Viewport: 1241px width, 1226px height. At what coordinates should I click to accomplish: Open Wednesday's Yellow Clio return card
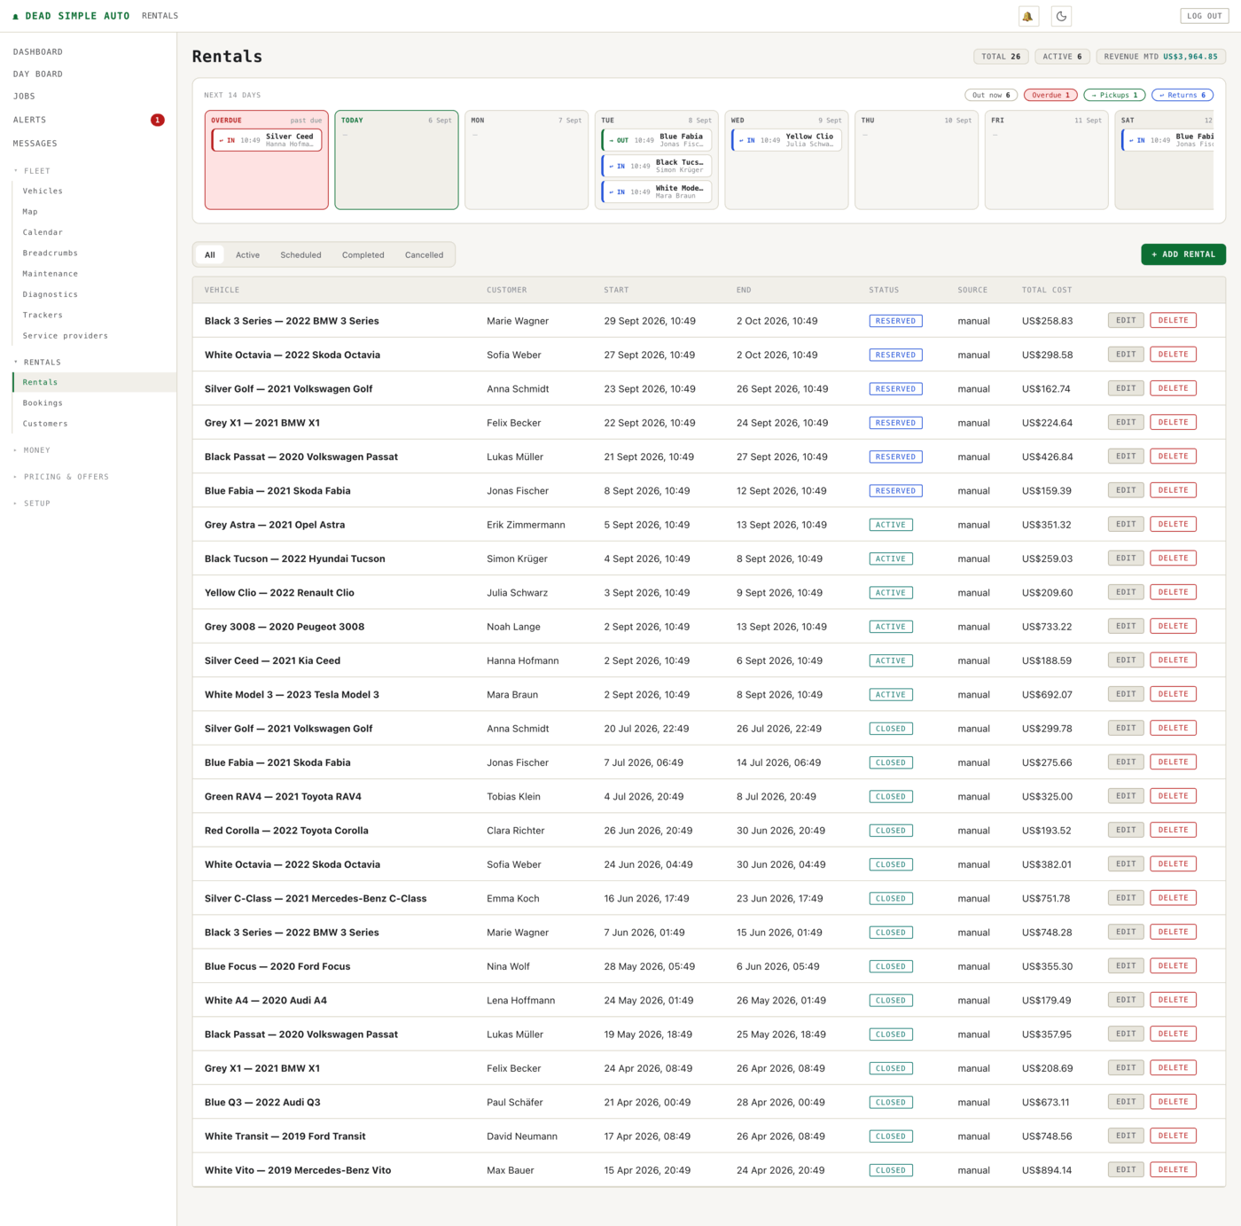click(787, 140)
